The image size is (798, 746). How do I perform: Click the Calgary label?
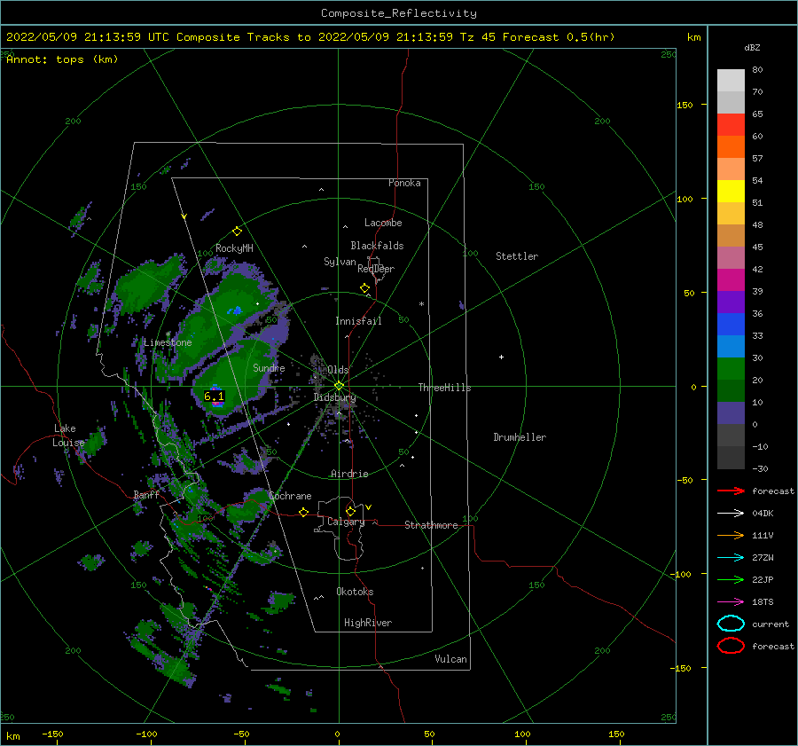346,522
